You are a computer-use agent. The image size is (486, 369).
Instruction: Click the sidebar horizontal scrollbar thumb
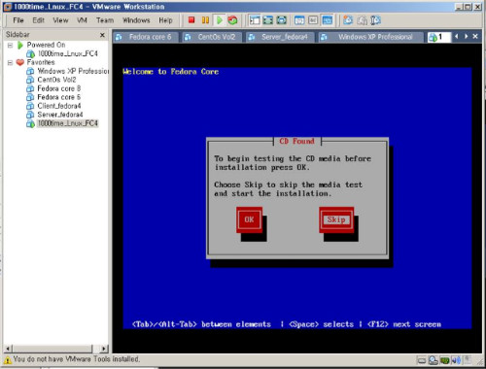coord(52,349)
